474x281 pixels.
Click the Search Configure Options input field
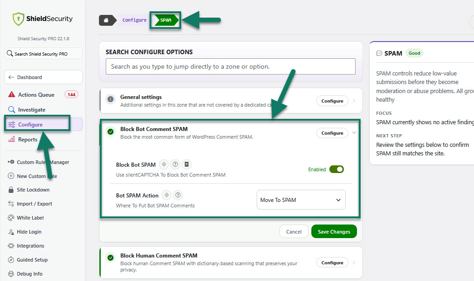pos(230,66)
